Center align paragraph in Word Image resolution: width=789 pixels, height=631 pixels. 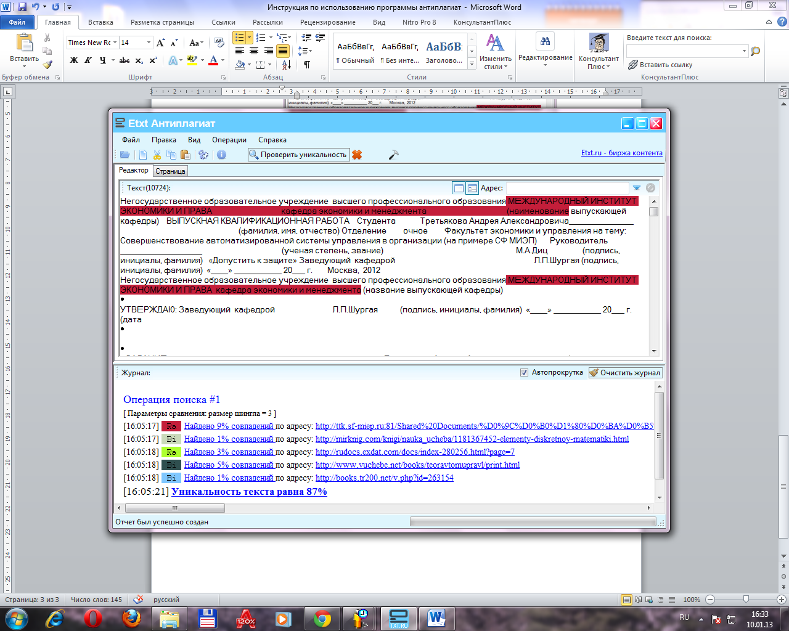pos(254,51)
